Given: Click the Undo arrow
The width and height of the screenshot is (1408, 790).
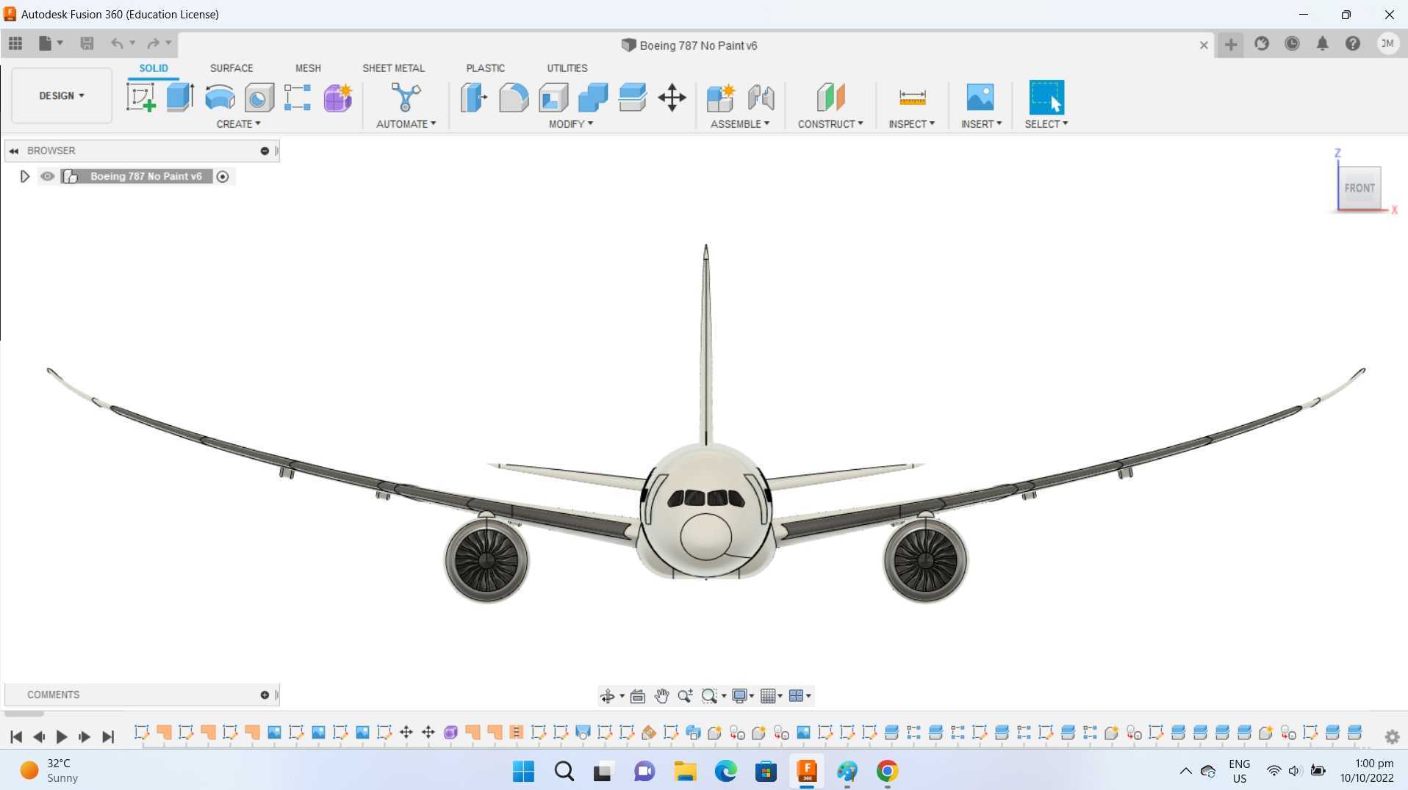Looking at the screenshot, I should [116, 44].
